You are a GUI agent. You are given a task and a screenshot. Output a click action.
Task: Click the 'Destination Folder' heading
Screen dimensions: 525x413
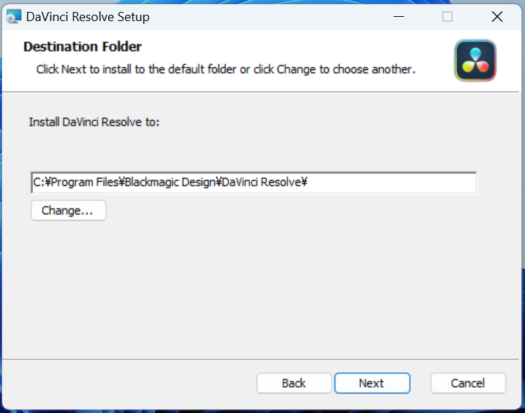click(82, 47)
